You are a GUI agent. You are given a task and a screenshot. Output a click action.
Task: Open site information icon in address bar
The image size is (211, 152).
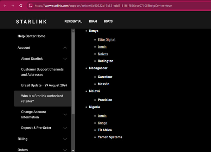pos(30,6)
